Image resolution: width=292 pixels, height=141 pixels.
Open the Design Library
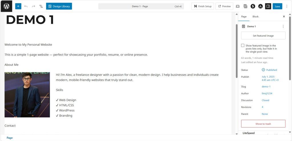click(59, 6)
